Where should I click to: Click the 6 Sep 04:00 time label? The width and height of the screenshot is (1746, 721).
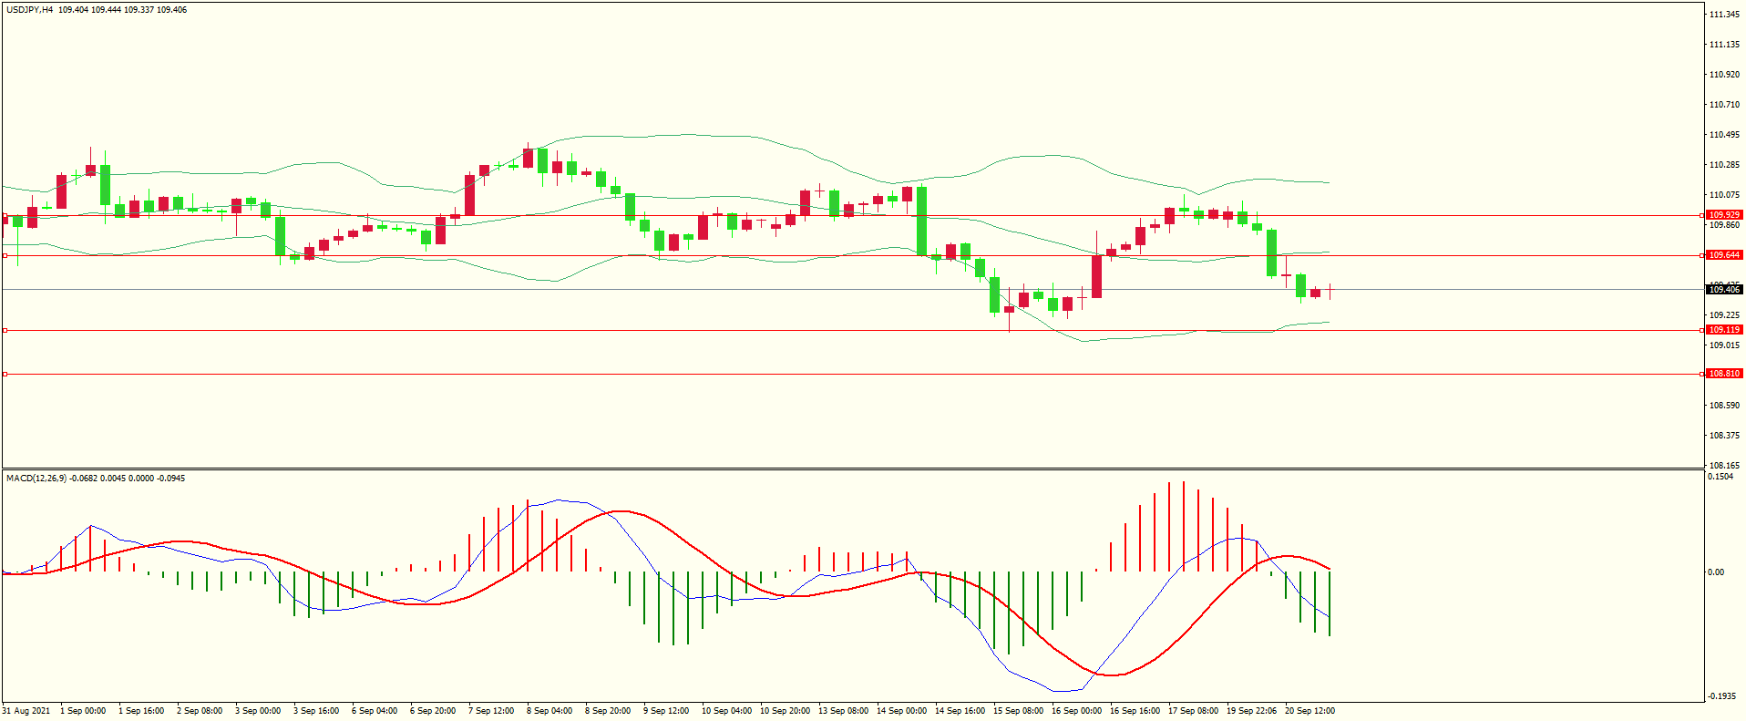(375, 711)
